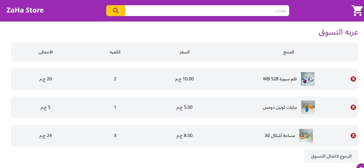The width and height of the screenshot is (364, 168).
Task: Click quantity 3 of مساحة أشكال 3d
Action: pyautogui.click(x=115, y=136)
